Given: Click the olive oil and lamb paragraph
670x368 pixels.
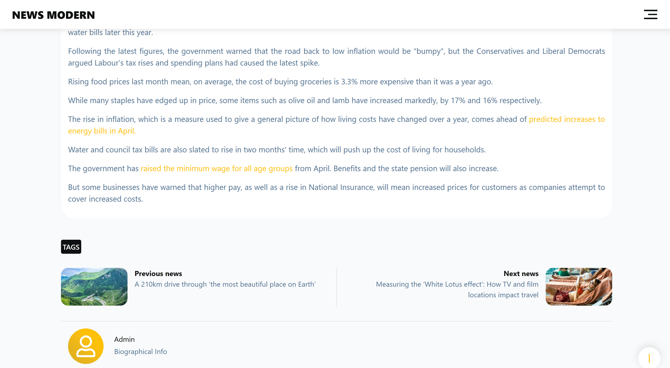Looking at the screenshot, I should click(x=304, y=101).
